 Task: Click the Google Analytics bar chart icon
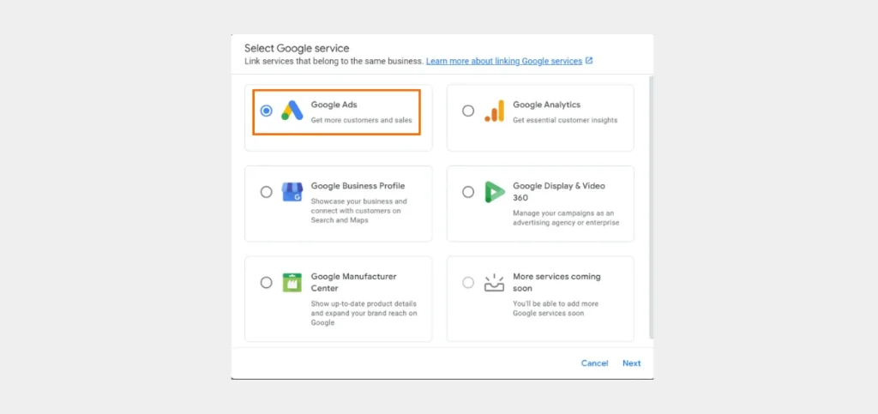click(495, 111)
